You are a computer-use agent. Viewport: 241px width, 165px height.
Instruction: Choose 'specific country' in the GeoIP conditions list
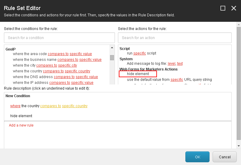coord(77,71)
